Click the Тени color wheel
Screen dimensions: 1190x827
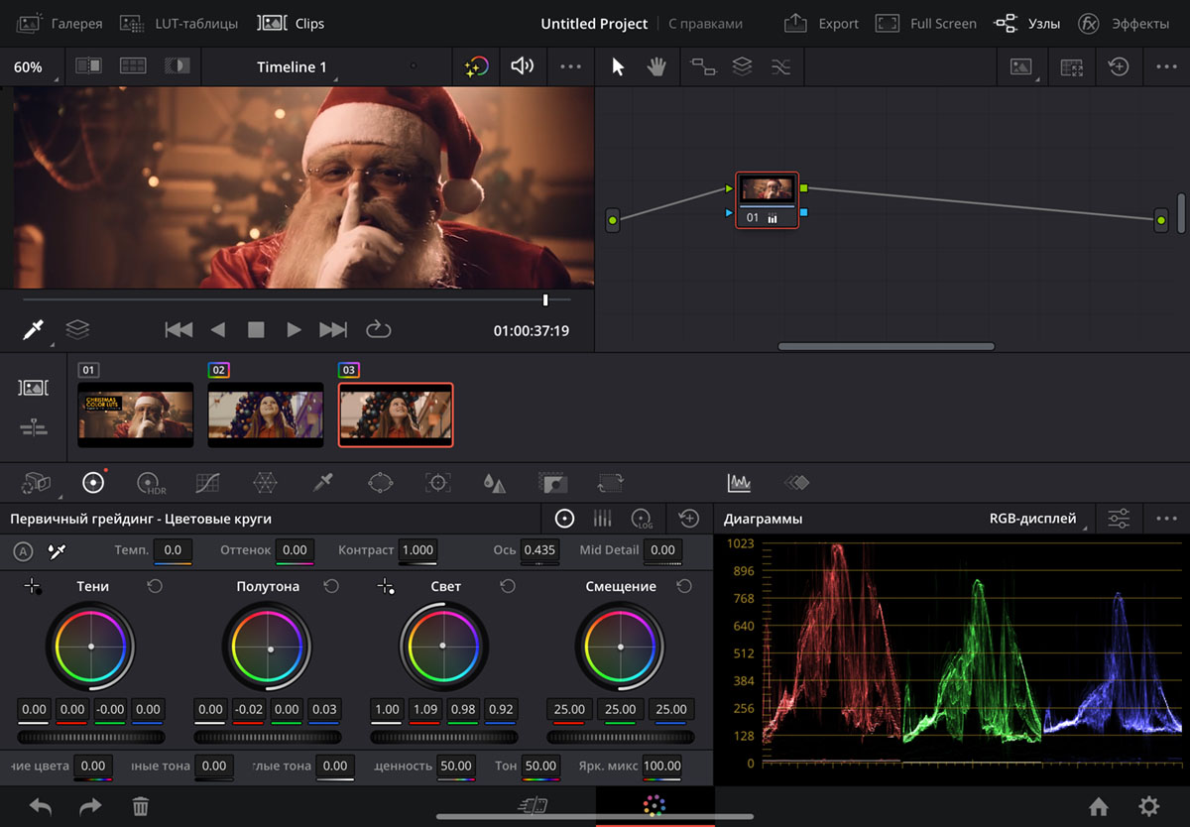[x=91, y=647]
